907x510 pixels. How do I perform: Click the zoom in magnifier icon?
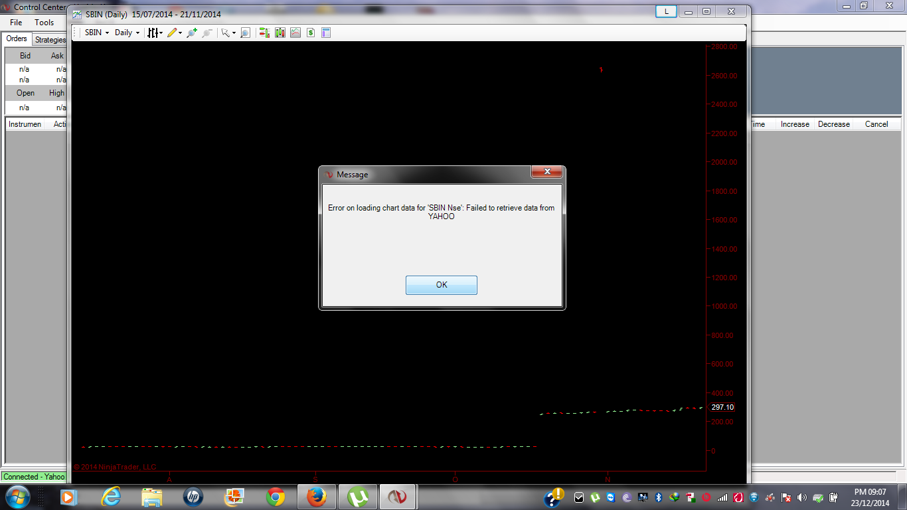192,33
